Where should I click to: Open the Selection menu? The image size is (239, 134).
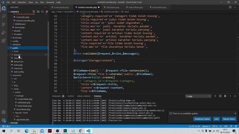coord(22,2)
